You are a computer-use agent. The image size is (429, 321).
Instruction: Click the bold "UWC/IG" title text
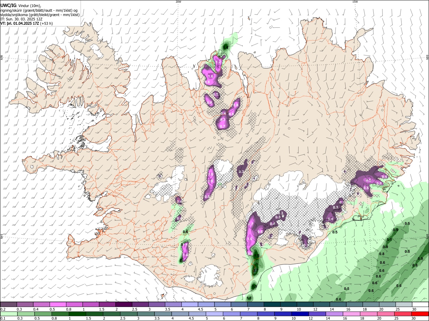click(x=8, y=5)
